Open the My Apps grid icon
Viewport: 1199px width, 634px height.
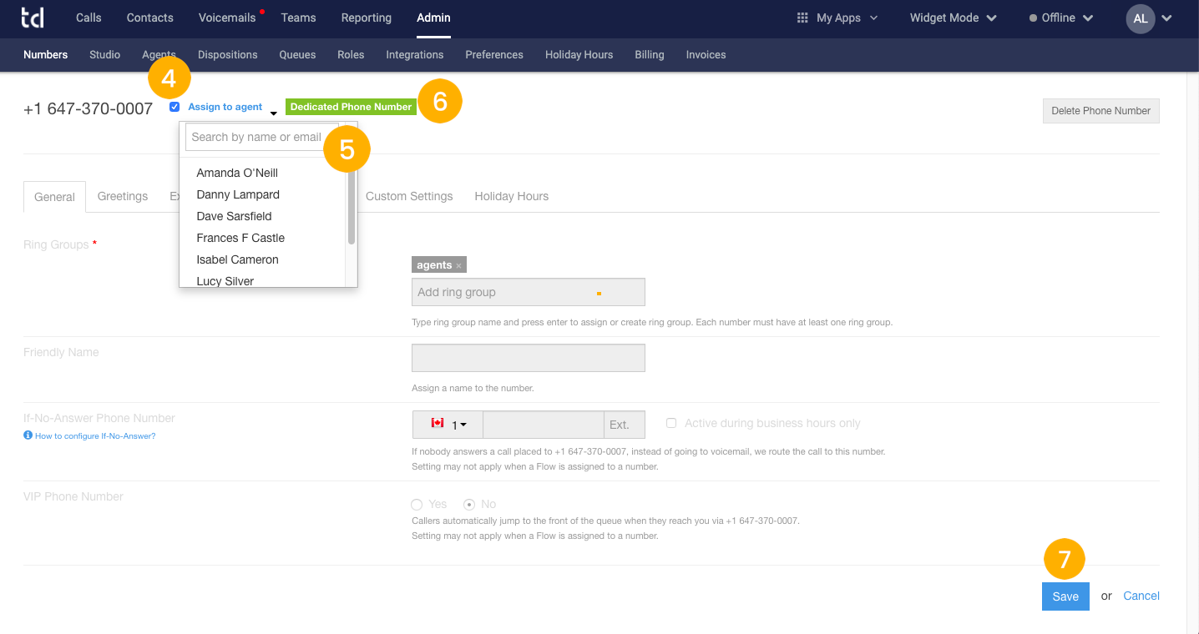coord(802,18)
